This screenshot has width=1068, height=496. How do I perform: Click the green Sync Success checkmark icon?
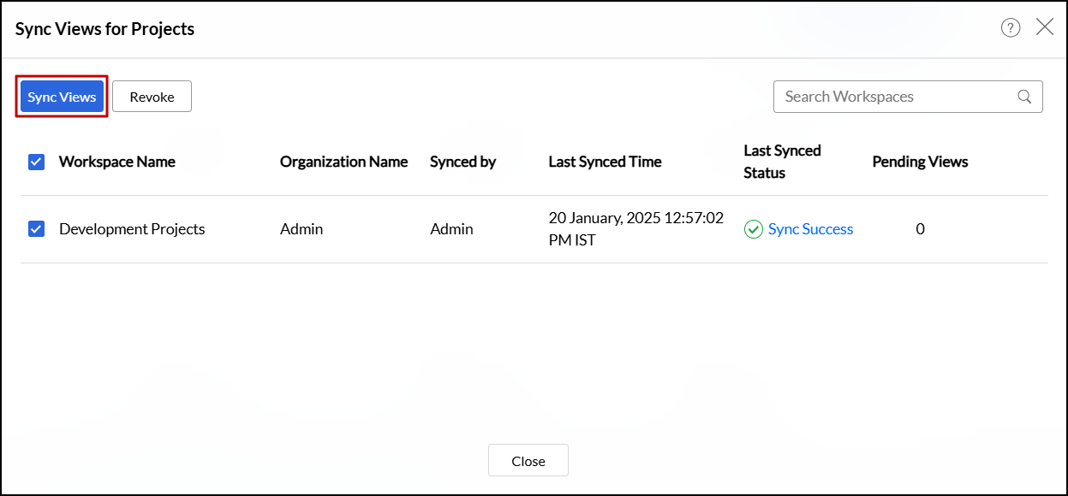(754, 229)
